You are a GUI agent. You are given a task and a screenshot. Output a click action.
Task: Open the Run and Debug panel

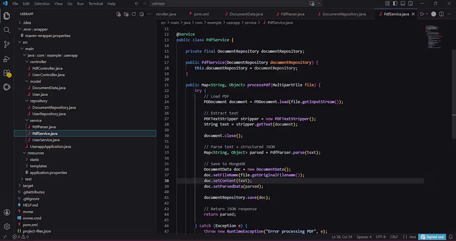click(7, 58)
